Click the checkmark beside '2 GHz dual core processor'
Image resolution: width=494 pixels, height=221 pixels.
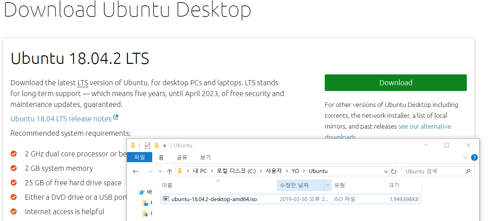[14, 154]
